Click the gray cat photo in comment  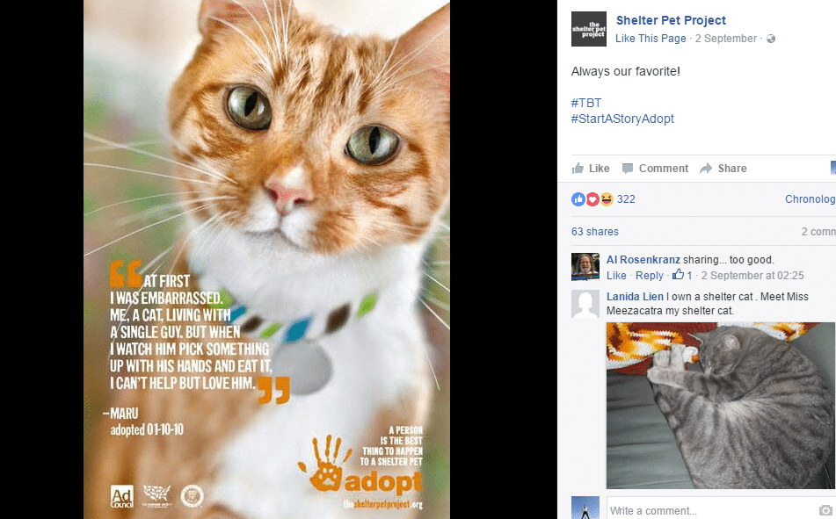point(721,406)
